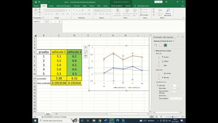The image size is (218, 123).
Task: Select Sin remate end style radio
Action: coord(162,73)
